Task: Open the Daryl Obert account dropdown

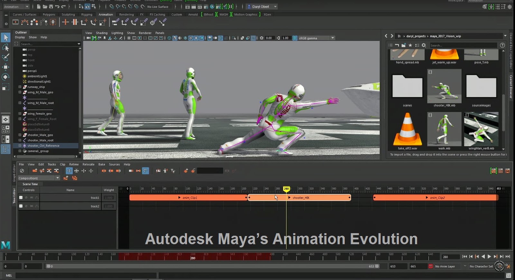Action: coord(262,6)
